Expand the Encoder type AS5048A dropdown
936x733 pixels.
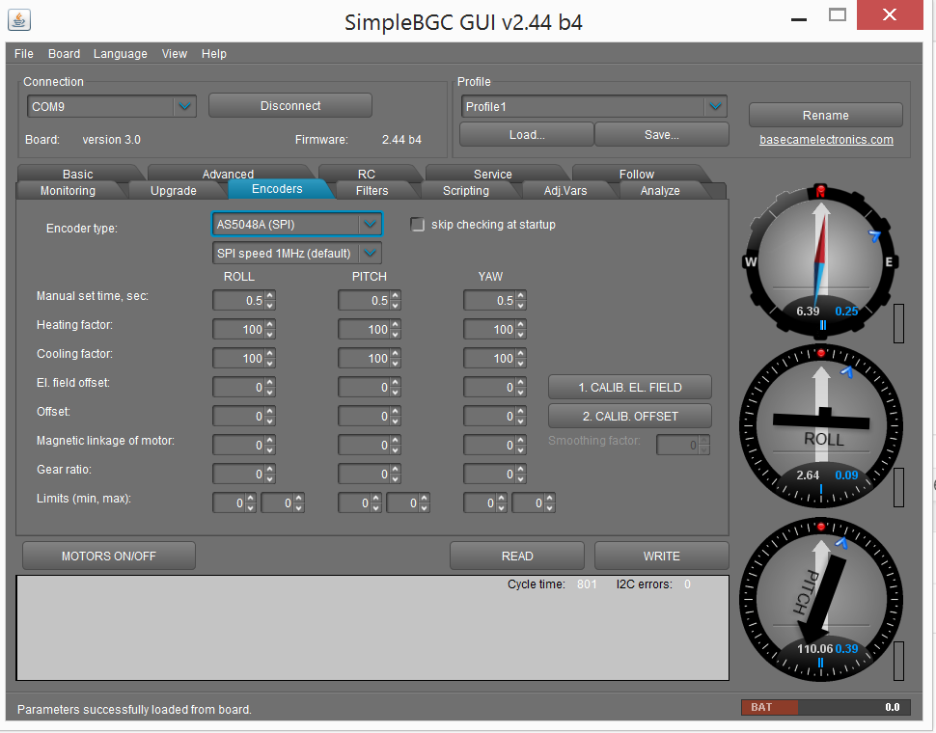tap(371, 225)
